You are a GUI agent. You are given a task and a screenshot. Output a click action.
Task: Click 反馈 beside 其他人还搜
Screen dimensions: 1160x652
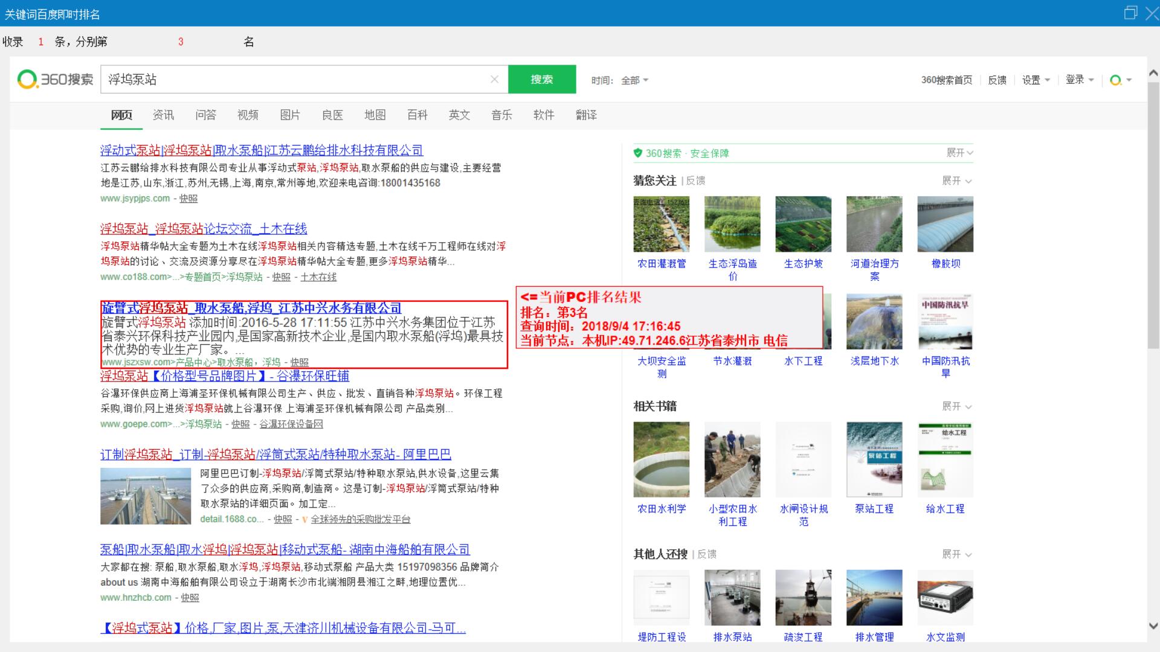707,554
